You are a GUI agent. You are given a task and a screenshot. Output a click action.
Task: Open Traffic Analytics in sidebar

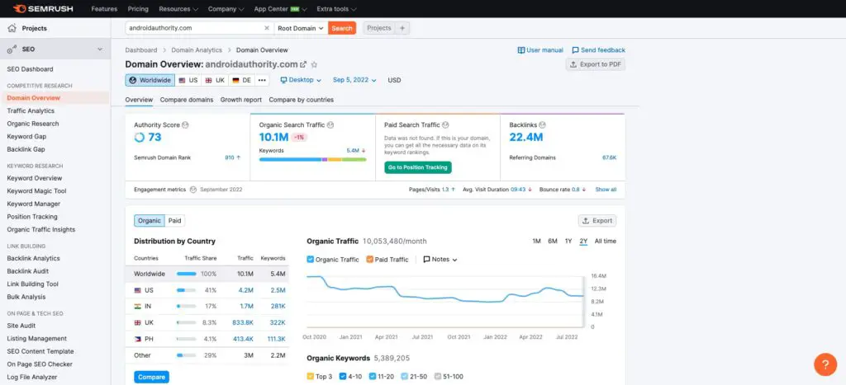(31, 111)
